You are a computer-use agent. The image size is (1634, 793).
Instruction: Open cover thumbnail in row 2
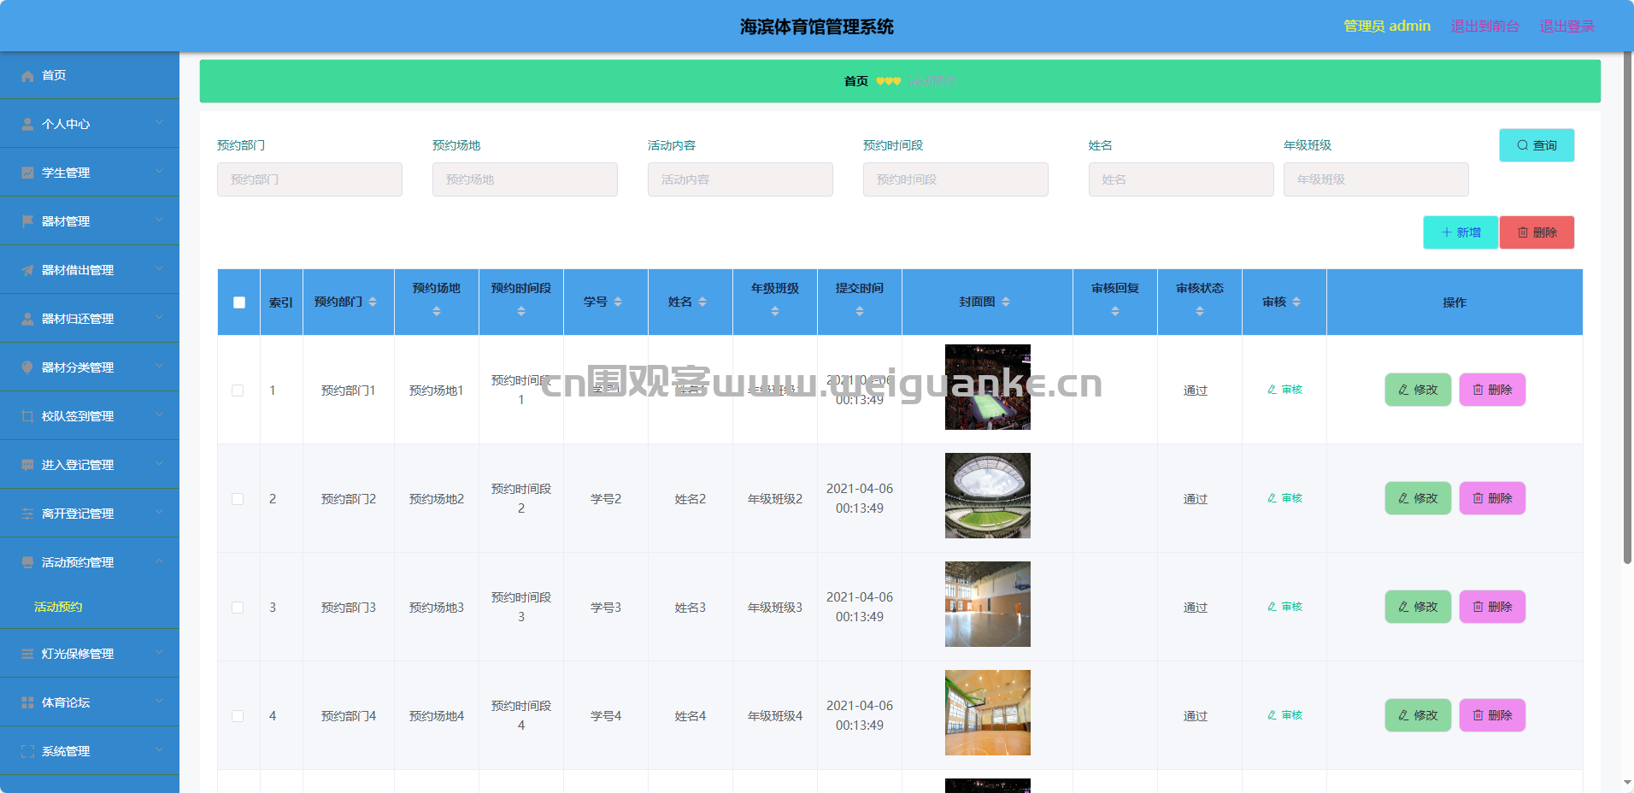988,496
